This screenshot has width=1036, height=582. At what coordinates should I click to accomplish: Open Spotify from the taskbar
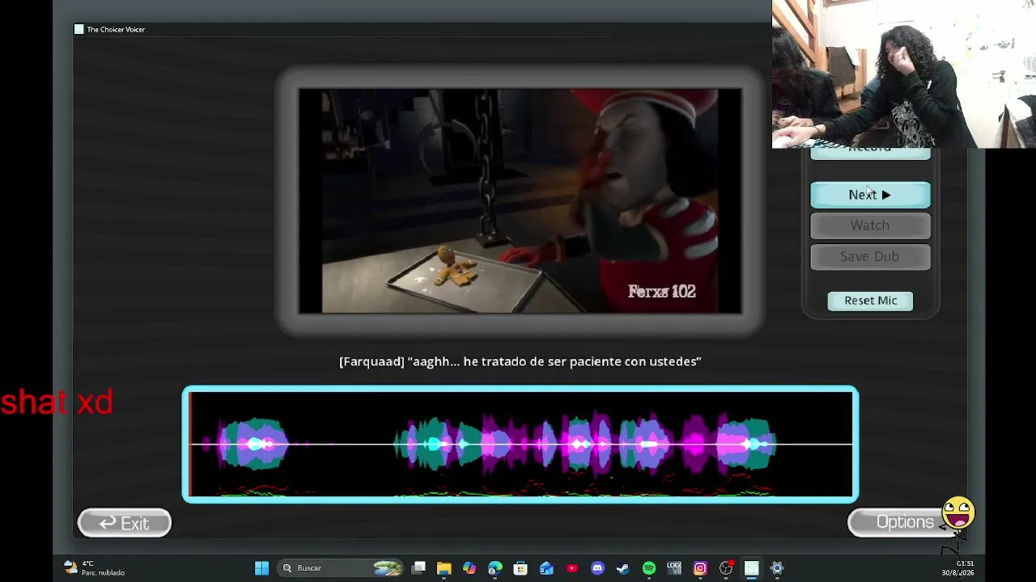coord(649,568)
